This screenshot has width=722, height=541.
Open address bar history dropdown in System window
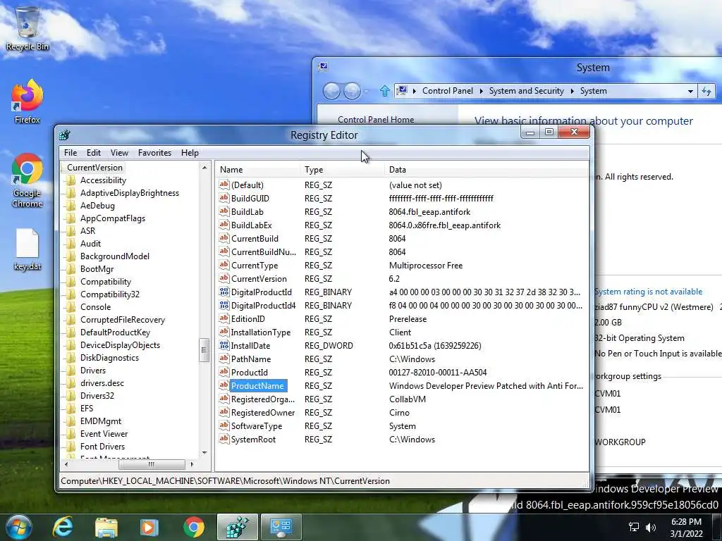coord(690,91)
